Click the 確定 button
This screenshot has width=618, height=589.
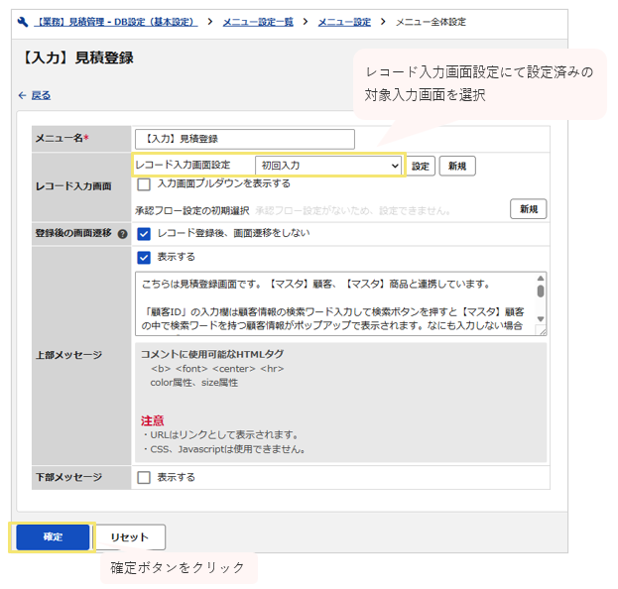pyautogui.click(x=53, y=537)
